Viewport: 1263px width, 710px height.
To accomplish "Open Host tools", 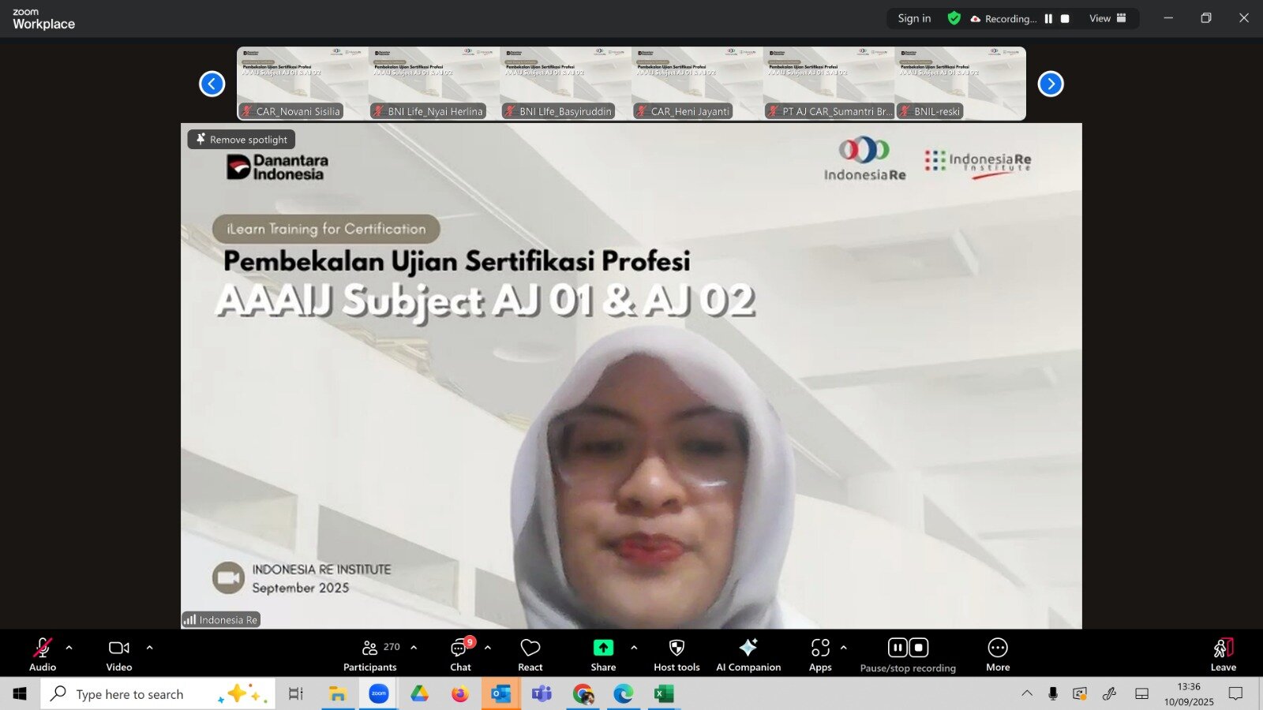I will click(x=676, y=654).
